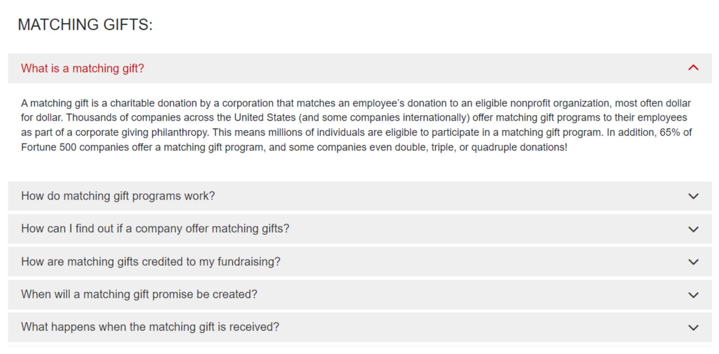Open 'How can I find out if a company' question
719x354 pixels.
click(x=155, y=228)
